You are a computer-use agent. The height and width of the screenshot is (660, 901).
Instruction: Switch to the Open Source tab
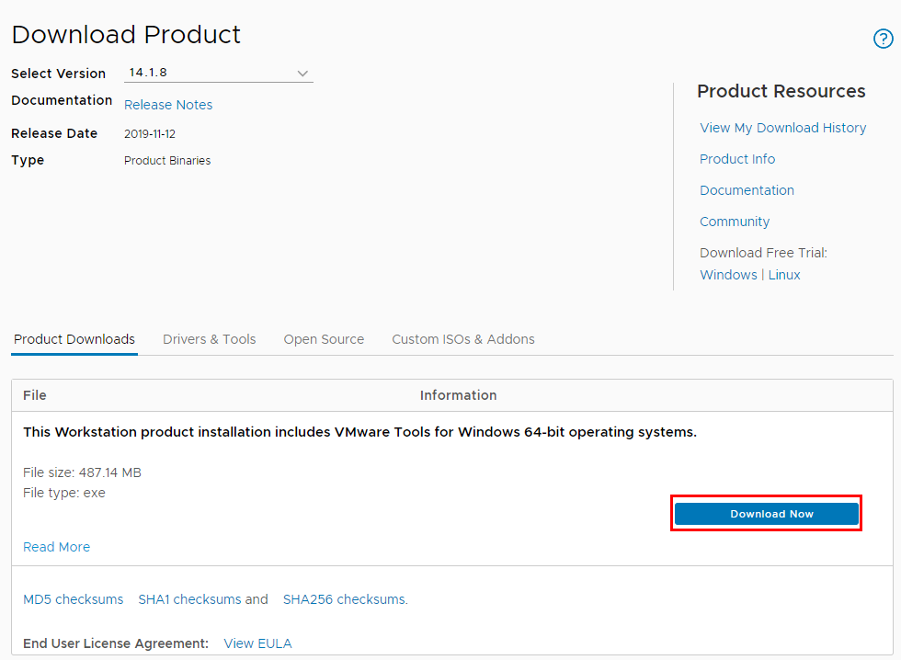(x=324, y=339)
